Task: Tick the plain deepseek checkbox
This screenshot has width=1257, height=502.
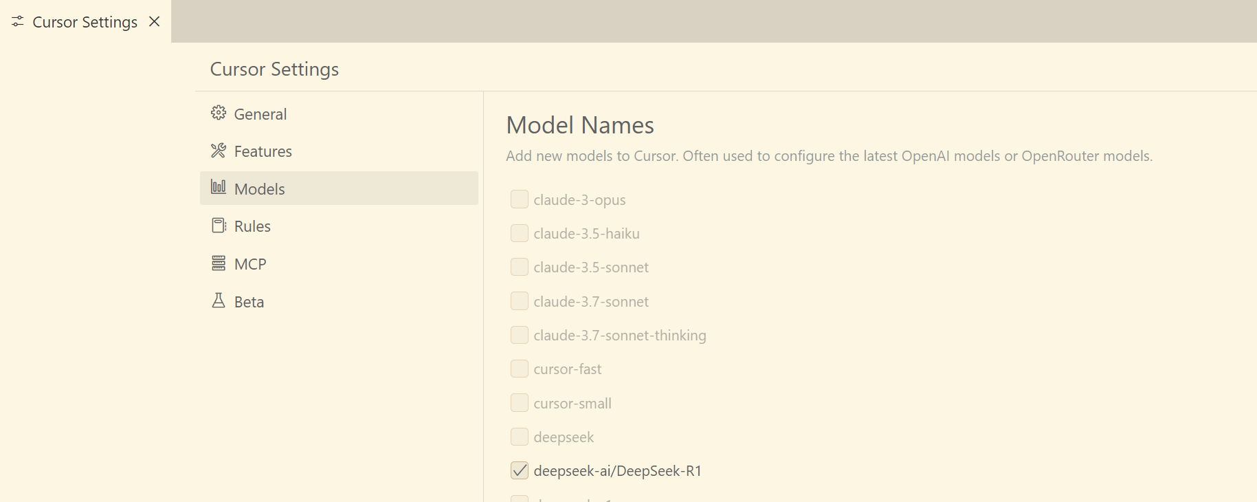Action: pos(520,437)
